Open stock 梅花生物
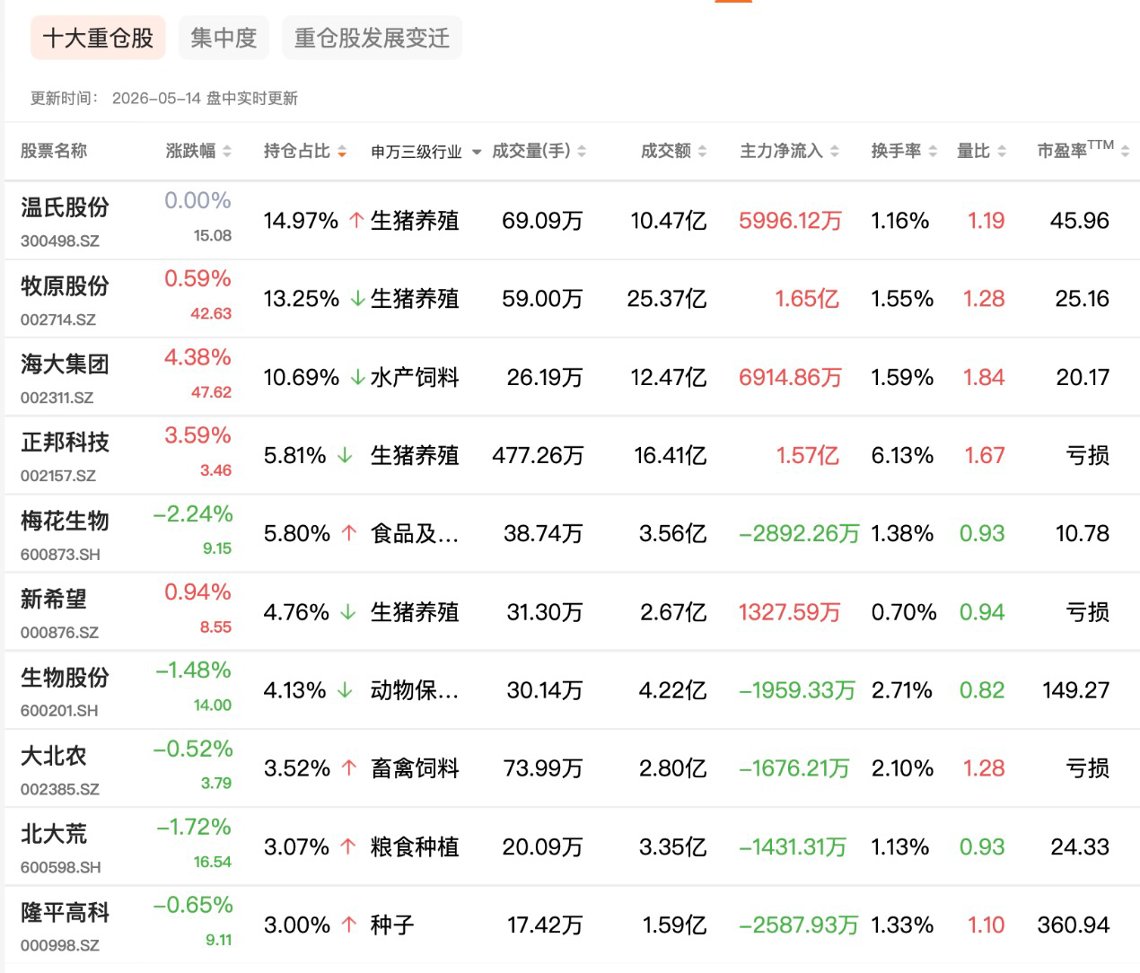 (x=65, y=521)
